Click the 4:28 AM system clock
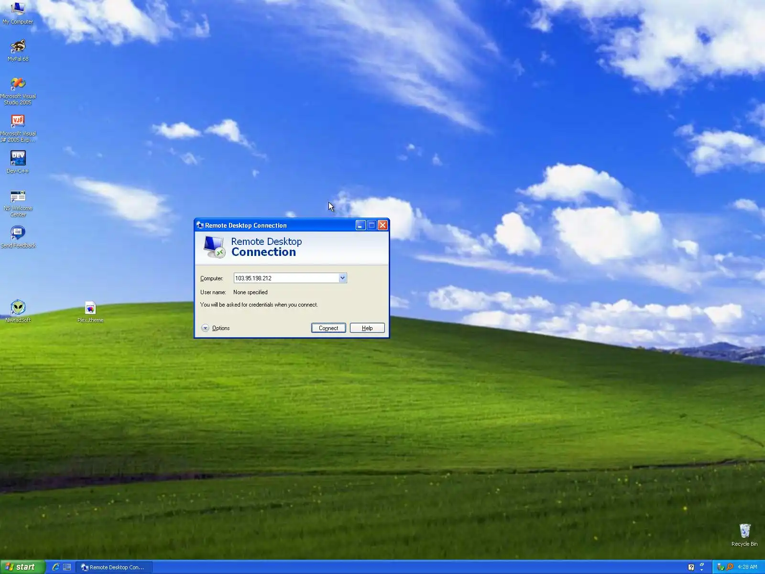The height and width of the screenshot is (574, 765). pyautogui.click(x=747, y=567)
